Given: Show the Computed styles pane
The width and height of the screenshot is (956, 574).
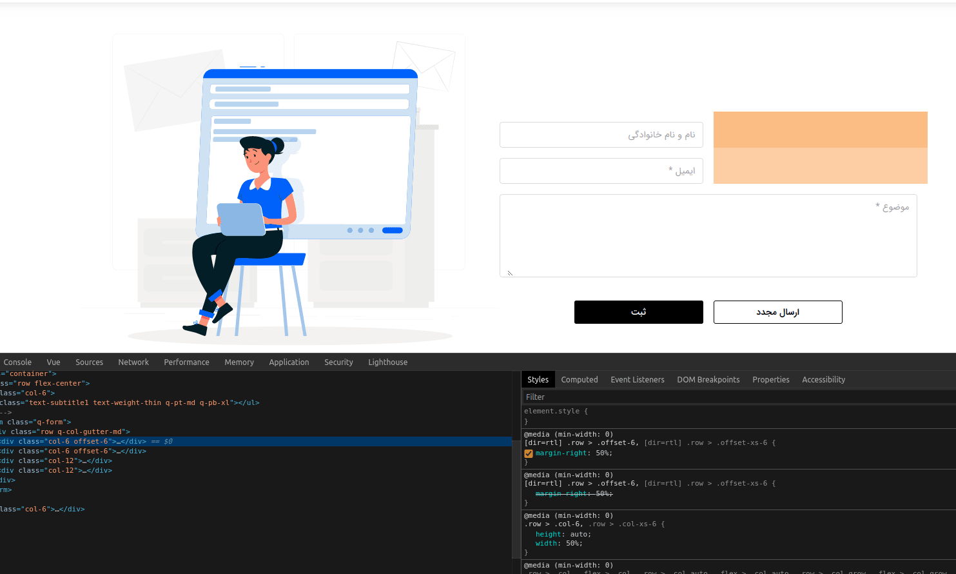Looking at the screenshot, I should [580, 380].
